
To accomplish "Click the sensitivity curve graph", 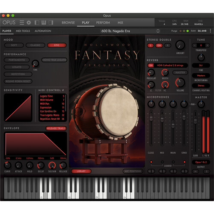I will [18, 108].
